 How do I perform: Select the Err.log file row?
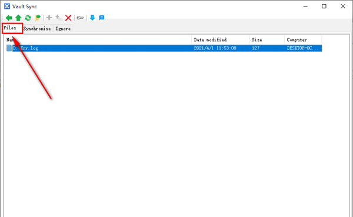pyautogui.click(x=164, y=48)
